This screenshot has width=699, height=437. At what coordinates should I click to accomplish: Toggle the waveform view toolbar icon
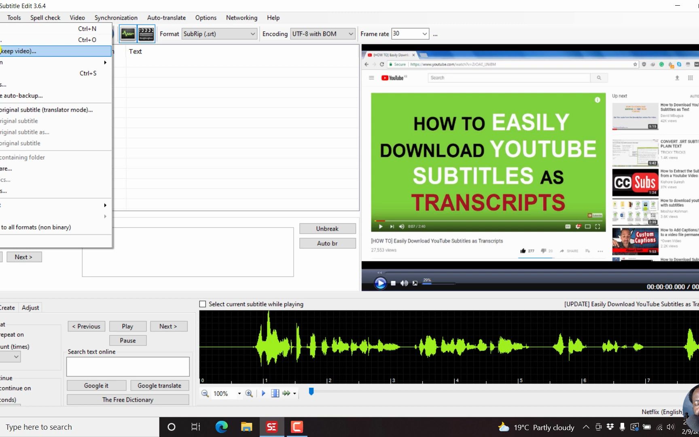[128, 34]
